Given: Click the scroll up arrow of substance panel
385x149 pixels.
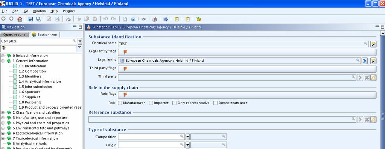Looking at the screenshot, I should click(x=382, y=33).
